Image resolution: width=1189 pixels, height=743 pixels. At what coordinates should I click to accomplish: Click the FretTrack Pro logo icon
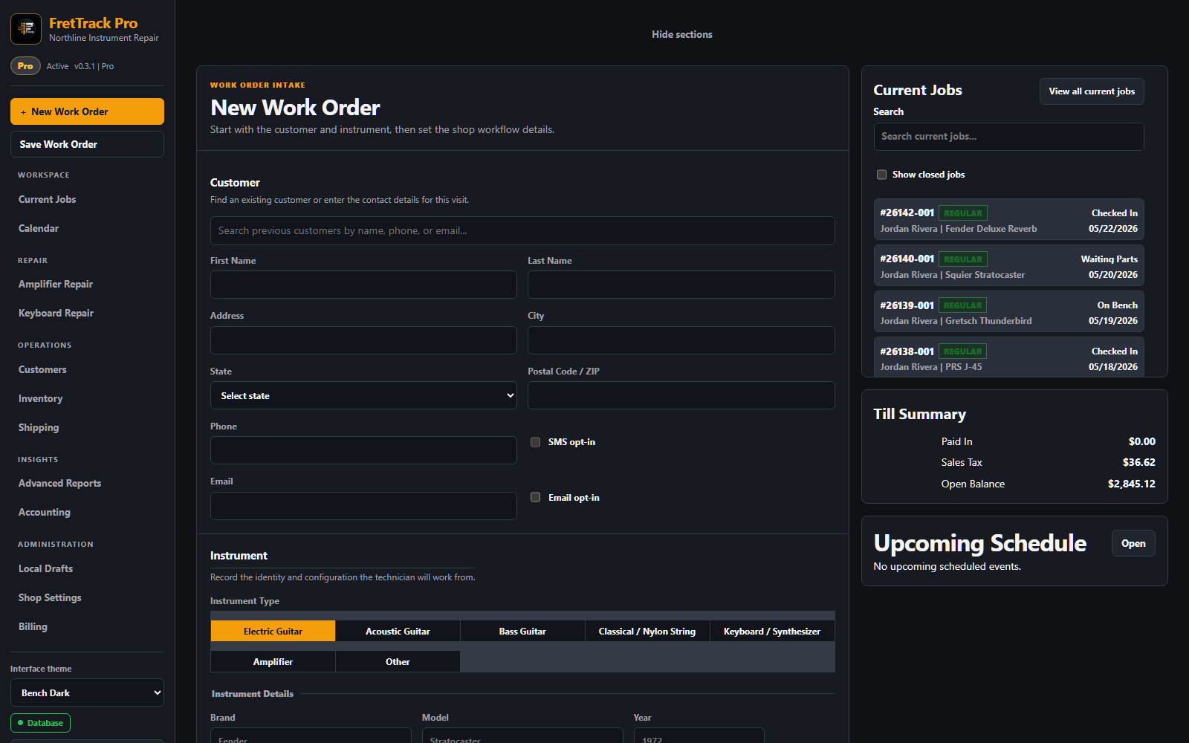[x=26, y=29]
